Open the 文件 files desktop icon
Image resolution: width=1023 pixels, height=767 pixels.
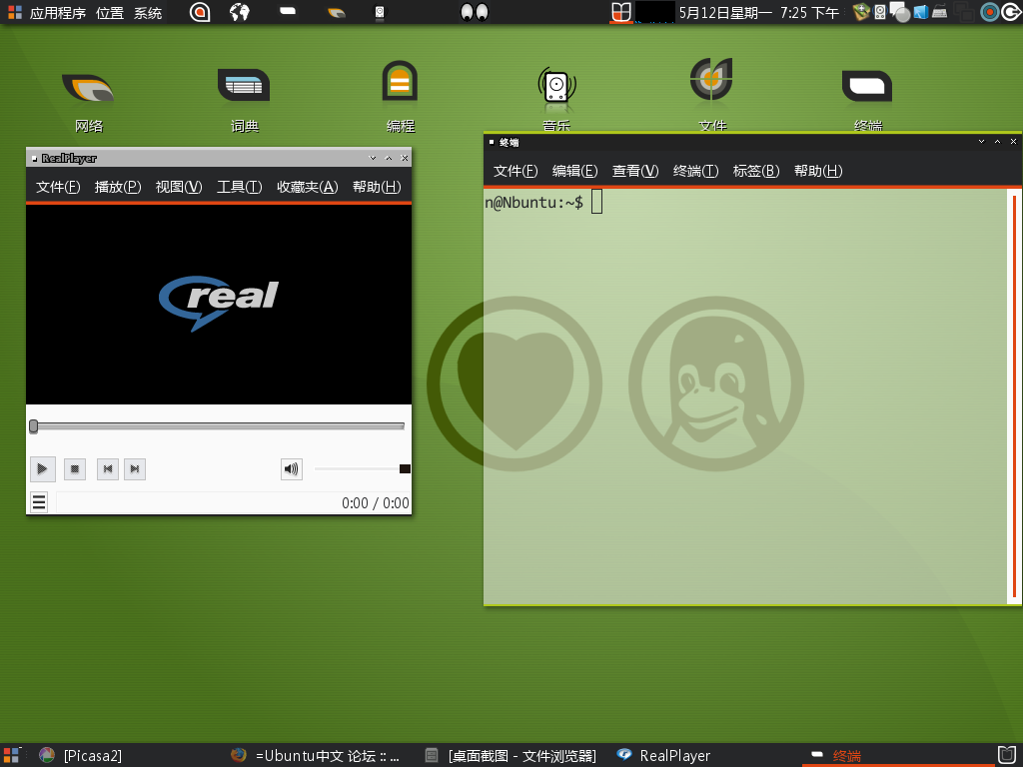pyautogui.click(x=711, y=80)
